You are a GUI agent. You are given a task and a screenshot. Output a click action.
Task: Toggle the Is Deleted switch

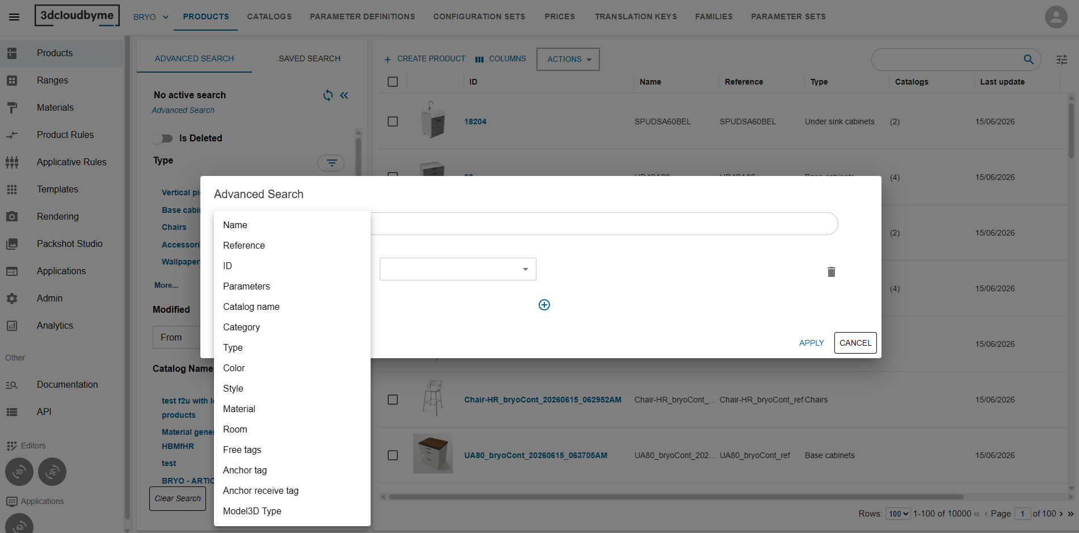click(x=163, y=139)
